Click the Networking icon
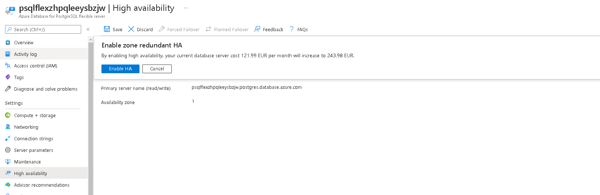 8,127
